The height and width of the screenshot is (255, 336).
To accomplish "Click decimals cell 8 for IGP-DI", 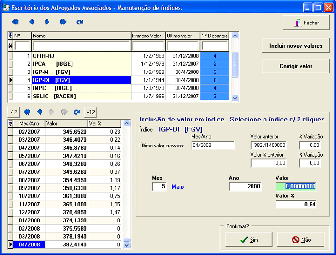I will 215,80.
